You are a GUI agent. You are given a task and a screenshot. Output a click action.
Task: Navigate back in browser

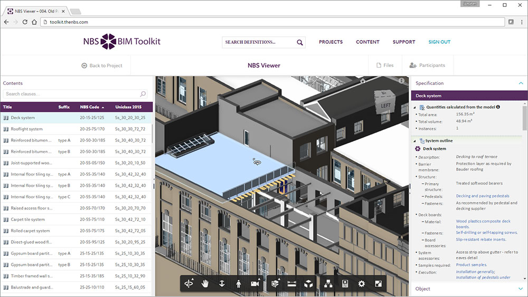pos(6,22)
